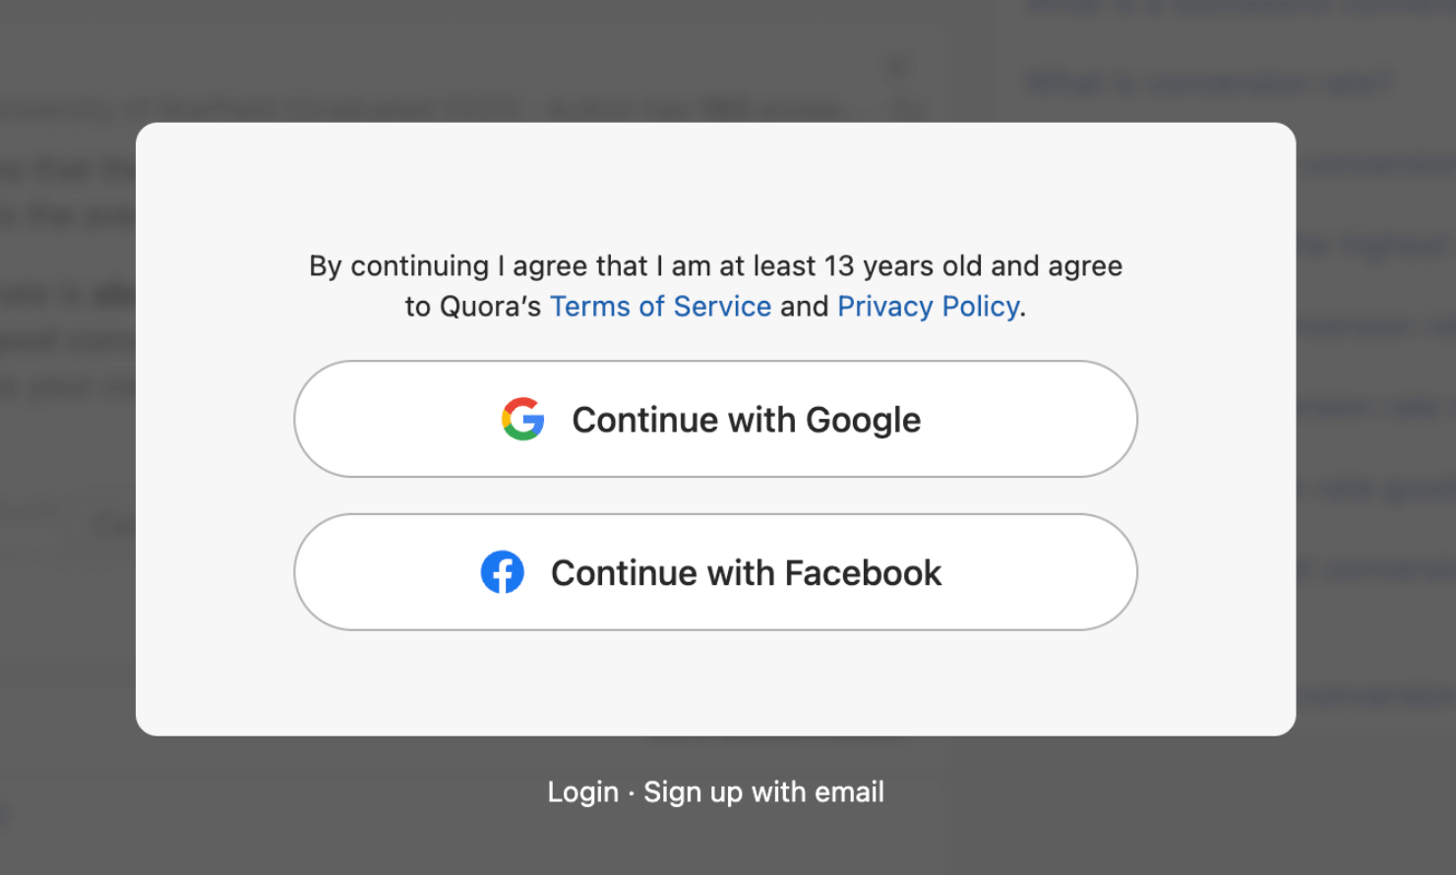Tap the blue circular Facebook f icon
Image resolution: width=1456 pixels, height=875 pixels.
503,572
